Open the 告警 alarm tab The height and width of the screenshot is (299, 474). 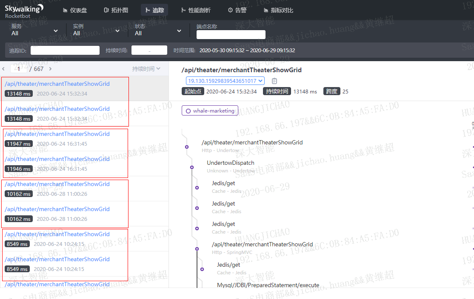(x=237, y=10)
